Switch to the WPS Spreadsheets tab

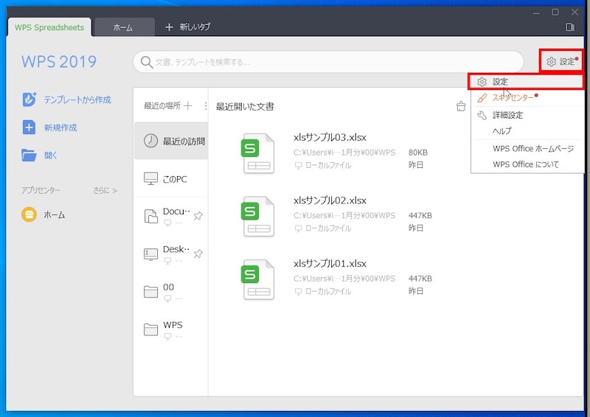pyautogui.click(x=49, y=27)
